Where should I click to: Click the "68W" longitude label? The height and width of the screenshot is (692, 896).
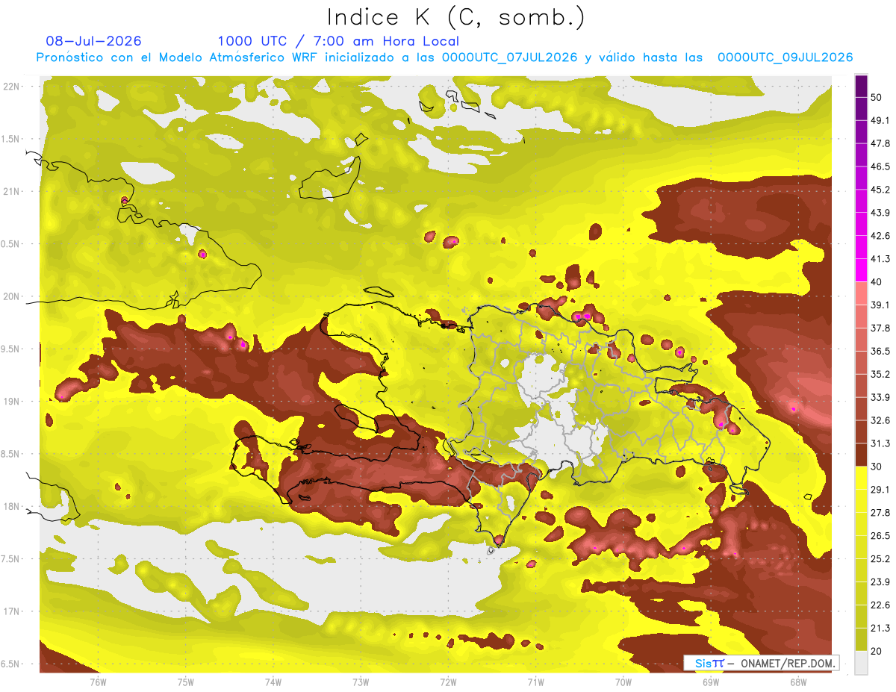click(798, 682)
